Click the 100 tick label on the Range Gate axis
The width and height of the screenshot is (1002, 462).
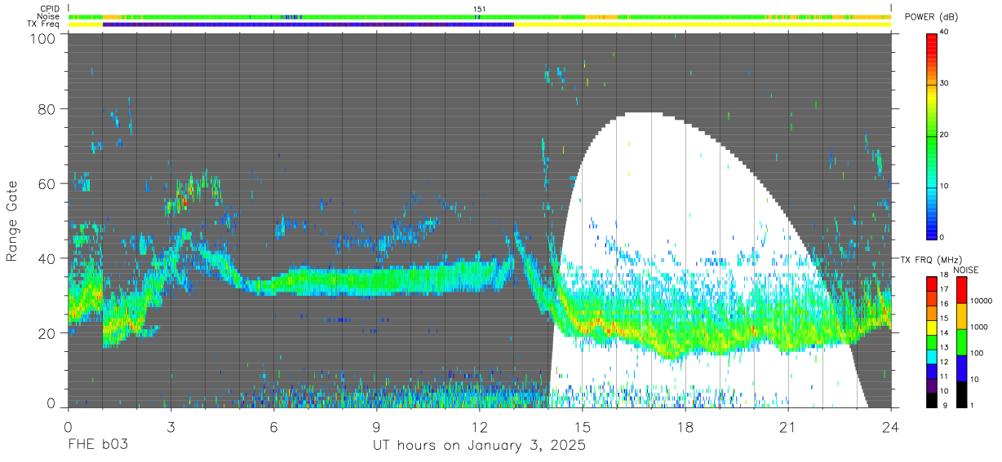click(x=44, y=39)
